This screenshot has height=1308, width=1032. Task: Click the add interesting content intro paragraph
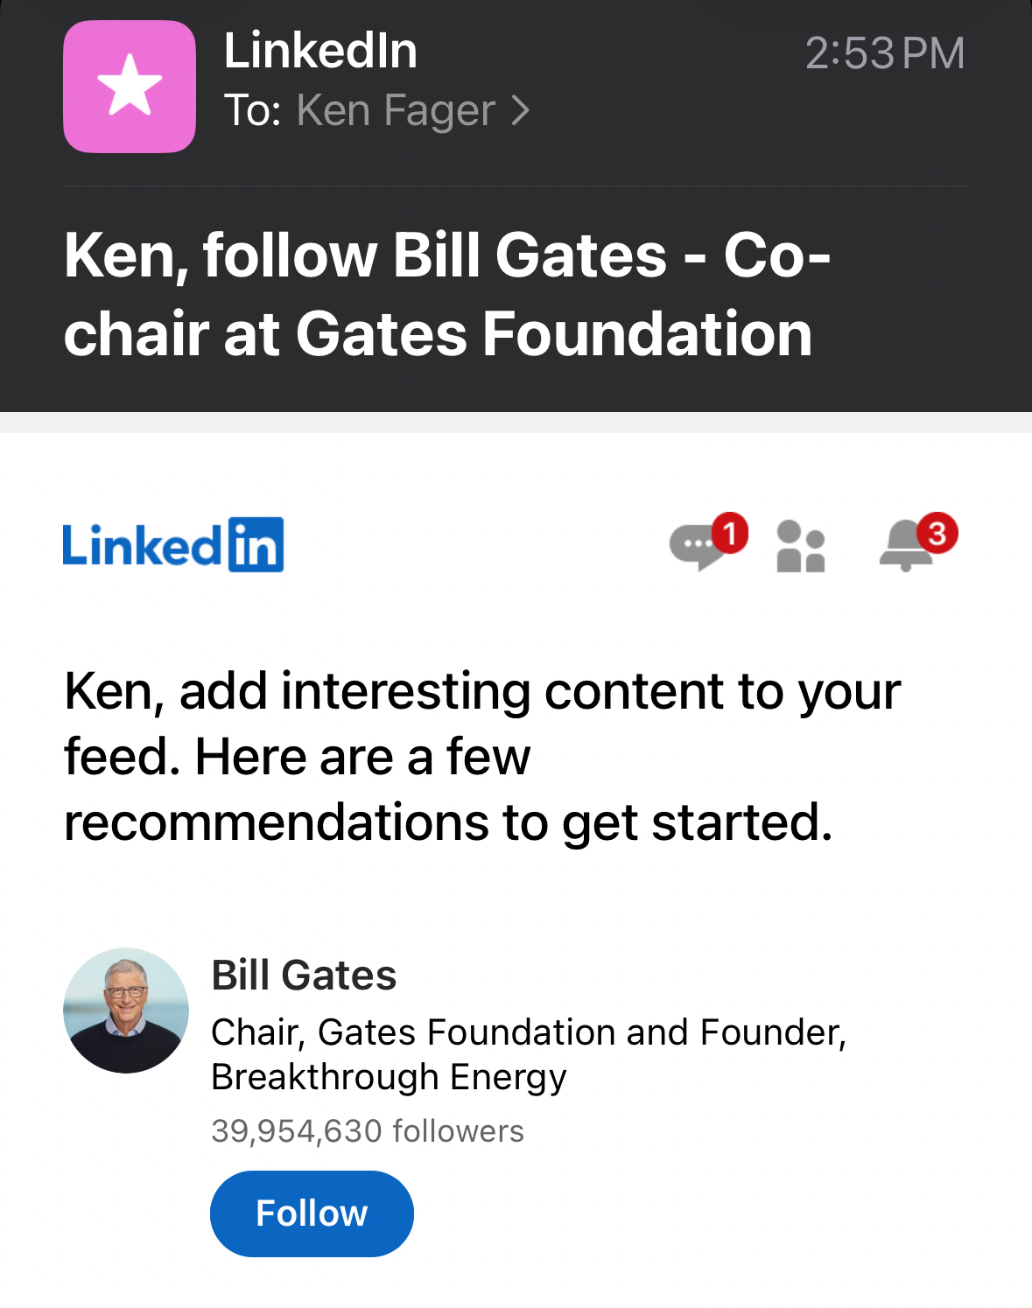coord(481,756)
